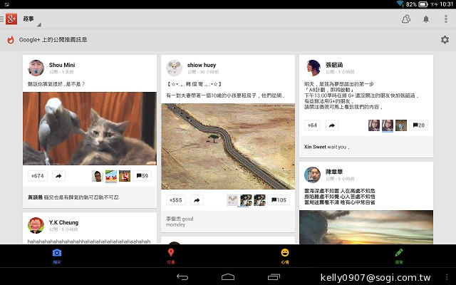The image size is (456, 285).
Task: Open first commenter avatar on Shou Mini's post
Action: pyautogui.click(x=98, y=176)
